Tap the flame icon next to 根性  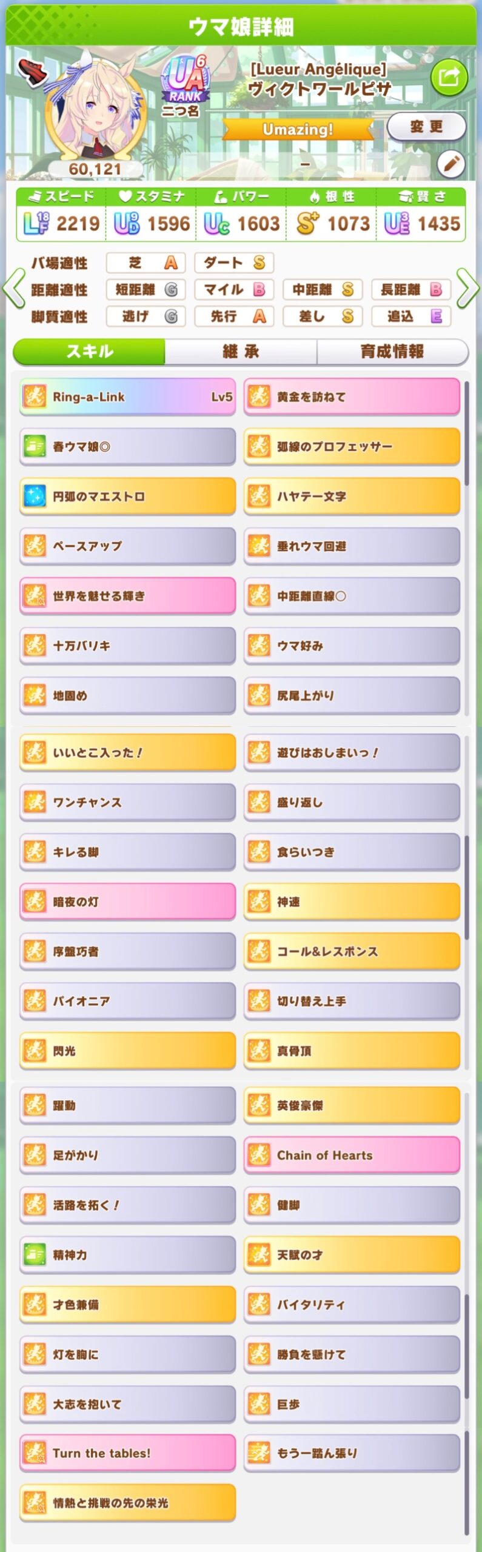tap(313, 195)
